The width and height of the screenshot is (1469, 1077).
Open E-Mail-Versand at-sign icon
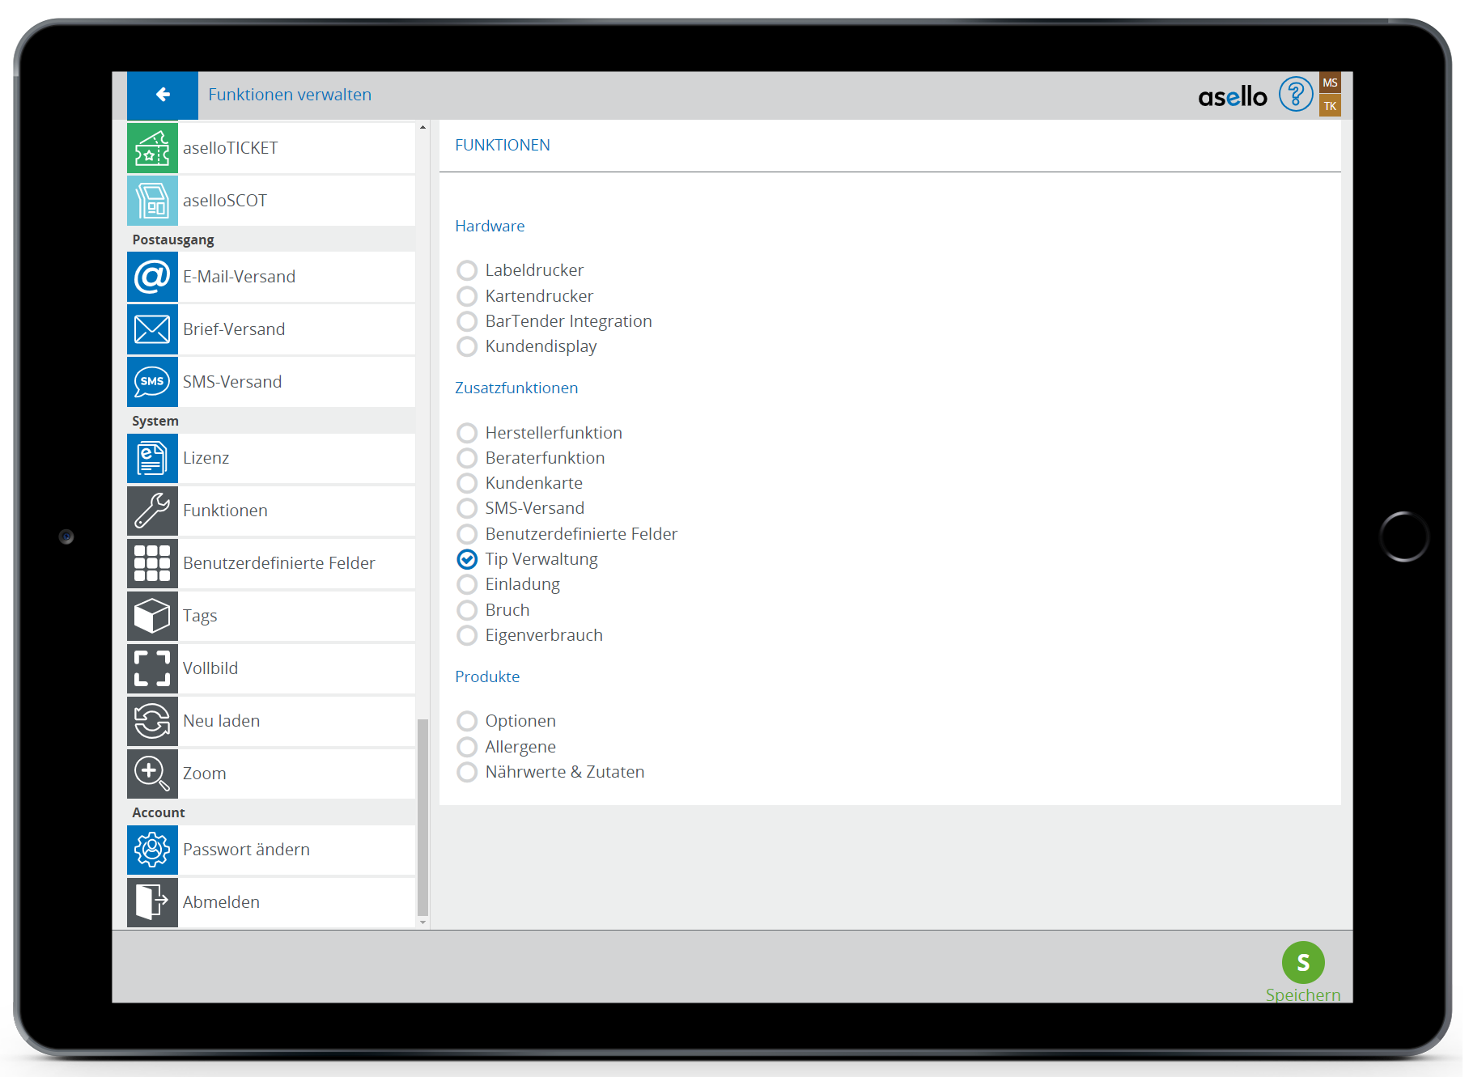pyautogui.click(x=152, y=277)
